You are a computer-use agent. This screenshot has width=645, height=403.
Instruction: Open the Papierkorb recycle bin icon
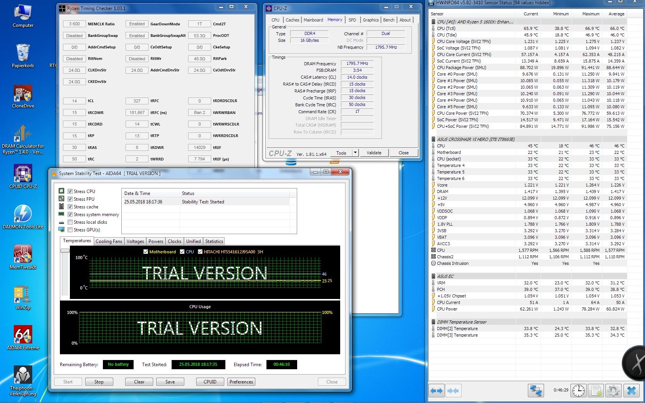[x=23, y=56]
